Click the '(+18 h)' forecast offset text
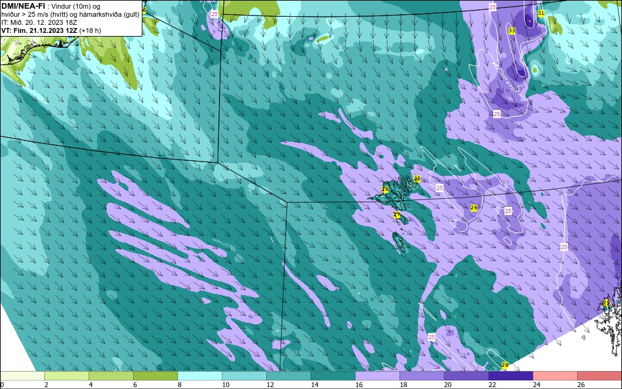Image resolution: width=622 pixels, height=389 pixels. [90, 30]
